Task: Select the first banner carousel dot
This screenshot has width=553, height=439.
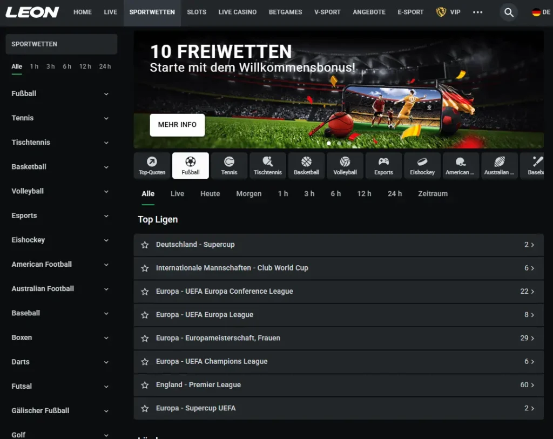Action: point(329,143)
